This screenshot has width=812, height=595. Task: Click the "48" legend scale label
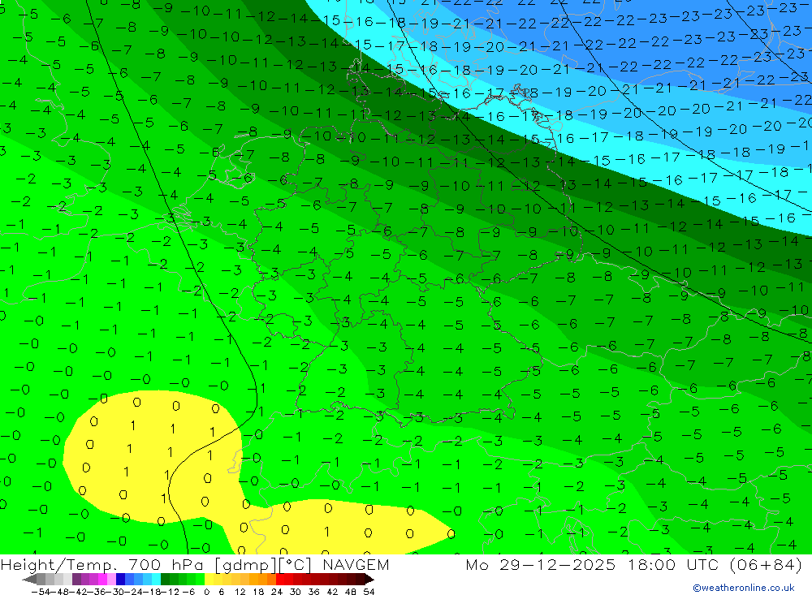pos(351,592)
